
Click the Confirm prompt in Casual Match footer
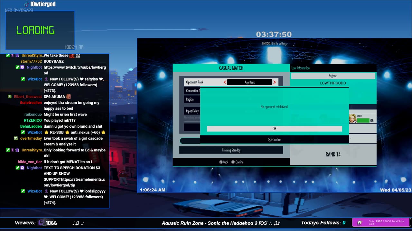pos(237,162)
